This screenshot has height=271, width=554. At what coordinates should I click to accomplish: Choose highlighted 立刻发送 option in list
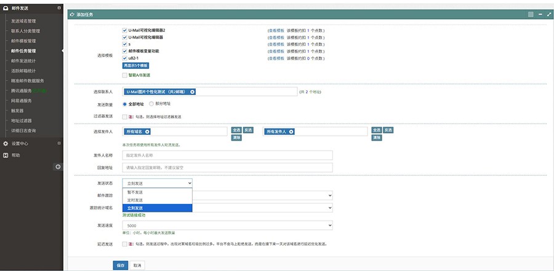click(x=157, y=208)
